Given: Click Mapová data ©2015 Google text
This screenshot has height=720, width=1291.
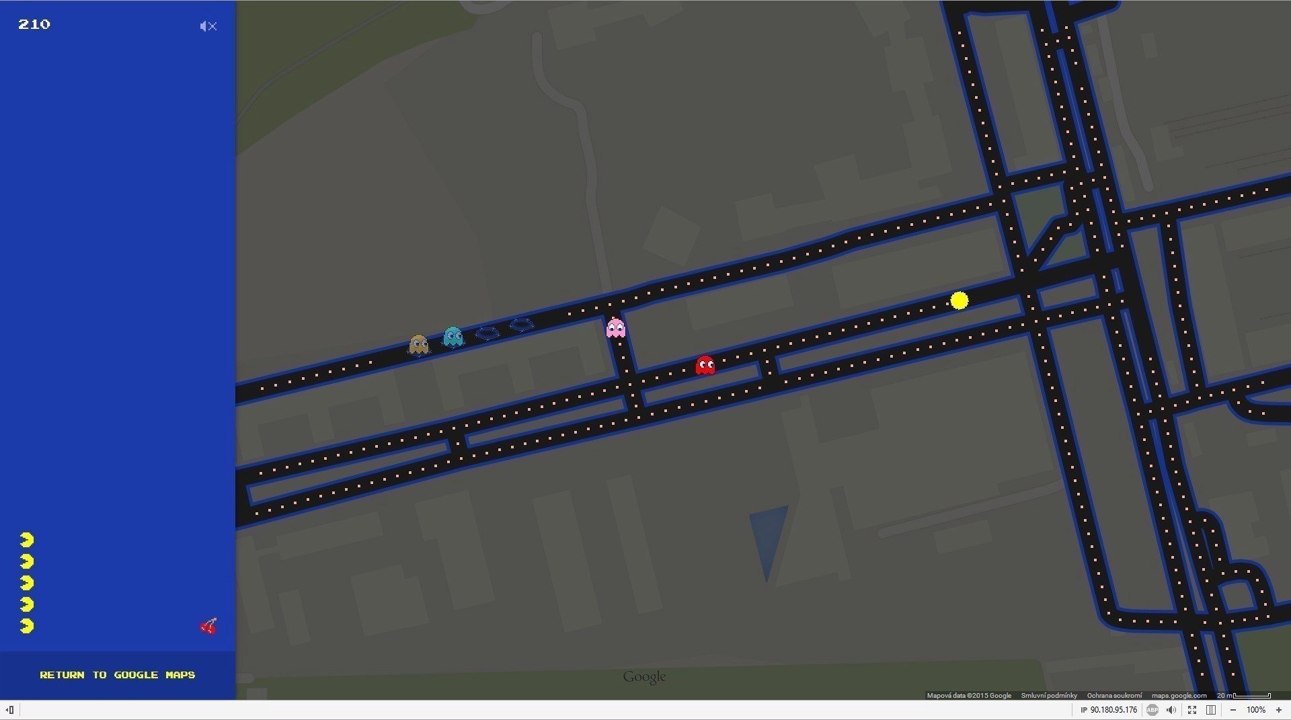Looking at the screenshot, I should (x=969, y=695).
